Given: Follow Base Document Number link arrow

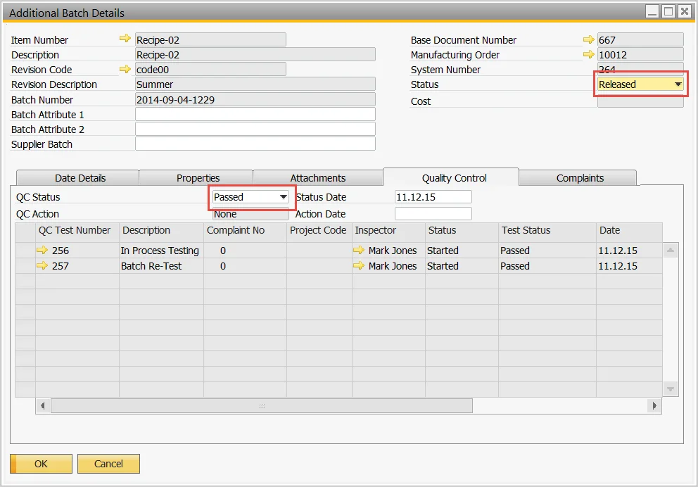Looking at the screenshot, I should pyautogui.click(x=588, y=39).
